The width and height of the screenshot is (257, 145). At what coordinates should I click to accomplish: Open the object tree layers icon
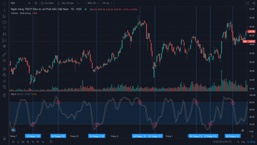pos(5,139)
